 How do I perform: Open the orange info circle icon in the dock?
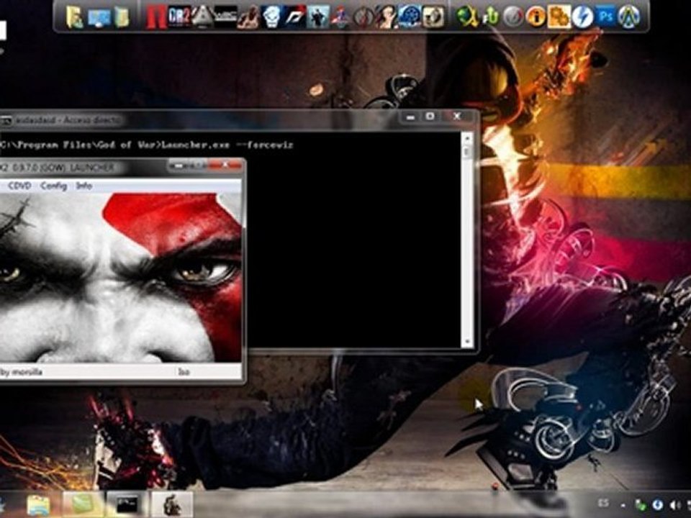click(x=536, y=17)
